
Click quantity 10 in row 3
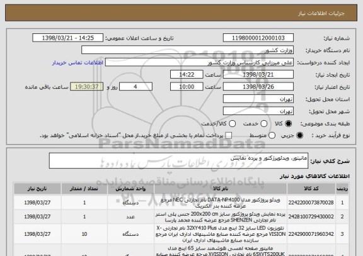pyautogui.click(x=84, y=234)
